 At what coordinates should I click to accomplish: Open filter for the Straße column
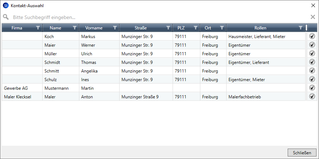tap(168, 28)
